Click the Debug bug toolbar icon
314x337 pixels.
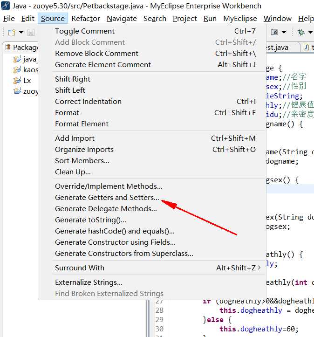tap(301, 32)
